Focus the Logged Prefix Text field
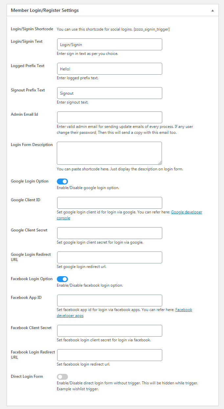This screenshot has height=409, width=224. click(x=109, y=69)
